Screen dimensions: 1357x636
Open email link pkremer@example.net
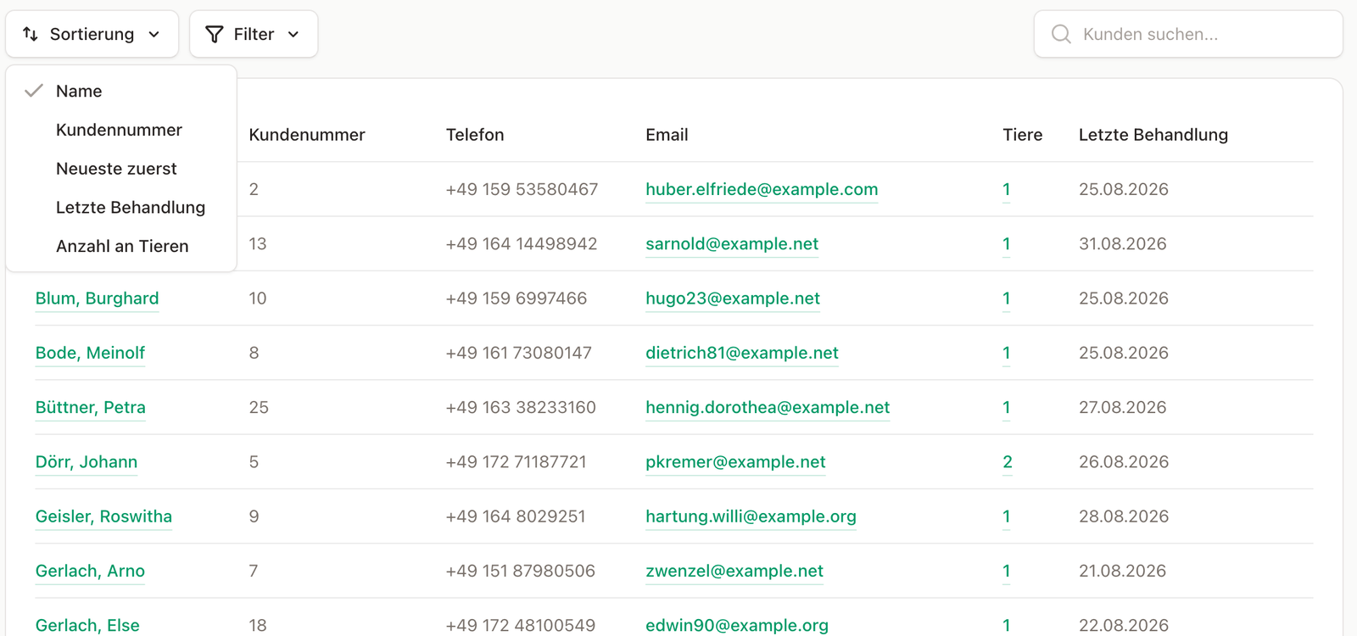click(735, 462)
